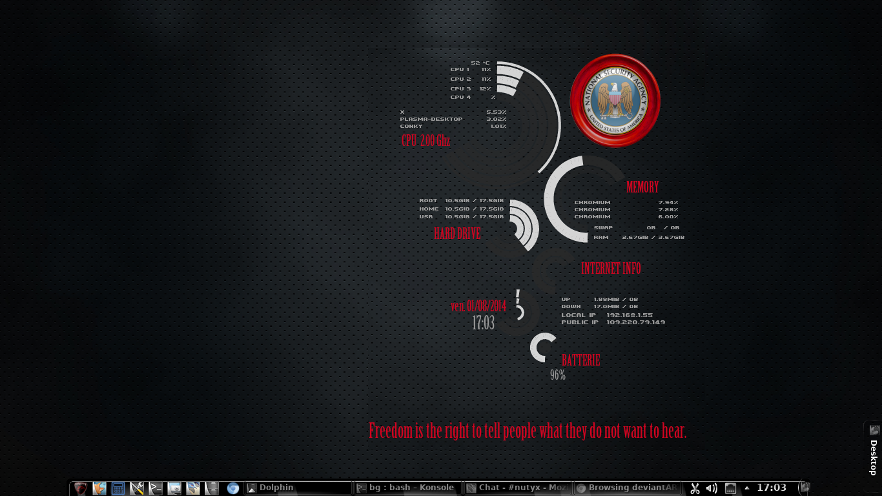Switch to Chat - #nutyx Mozilla window
882x496 pixels.
[518, 488]
